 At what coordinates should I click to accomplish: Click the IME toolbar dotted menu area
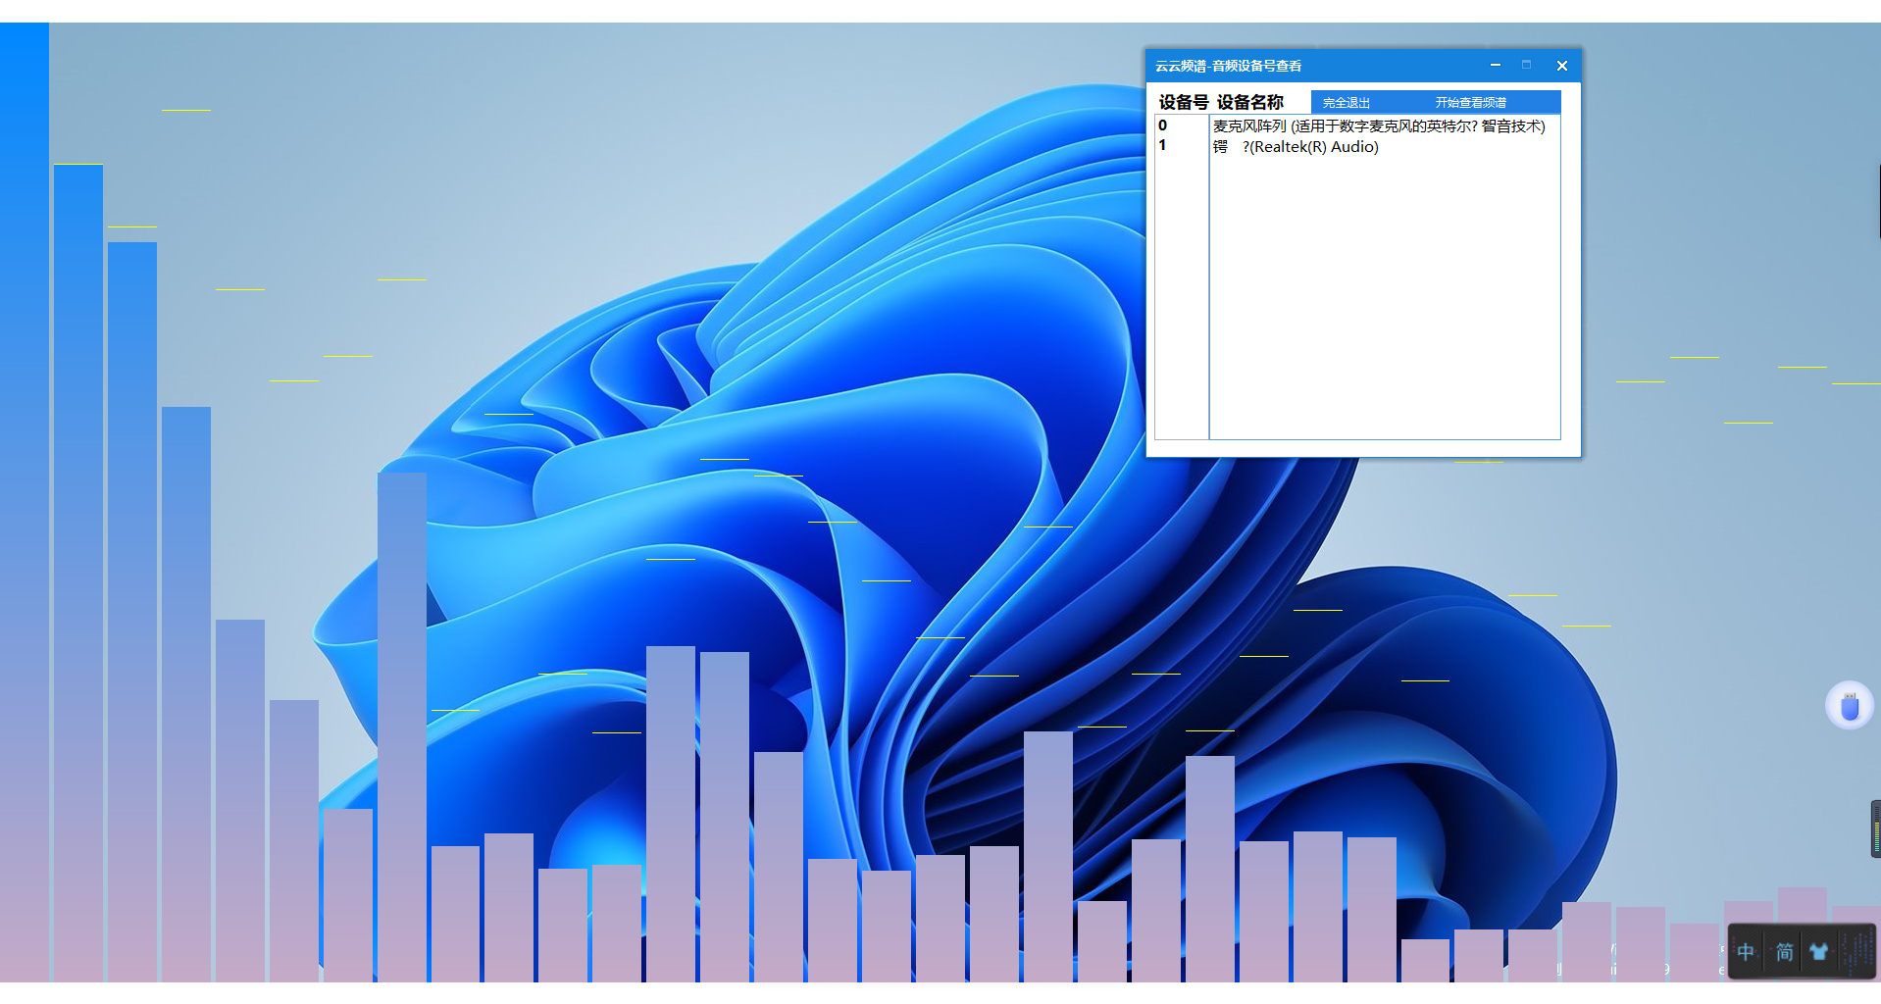click(x=1856, y=951)
